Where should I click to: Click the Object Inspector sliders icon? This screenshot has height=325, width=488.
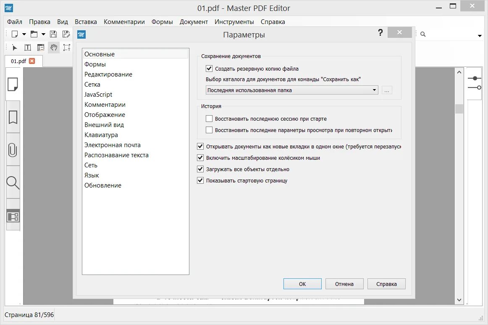pyautogui.click(x=474, y=83)
